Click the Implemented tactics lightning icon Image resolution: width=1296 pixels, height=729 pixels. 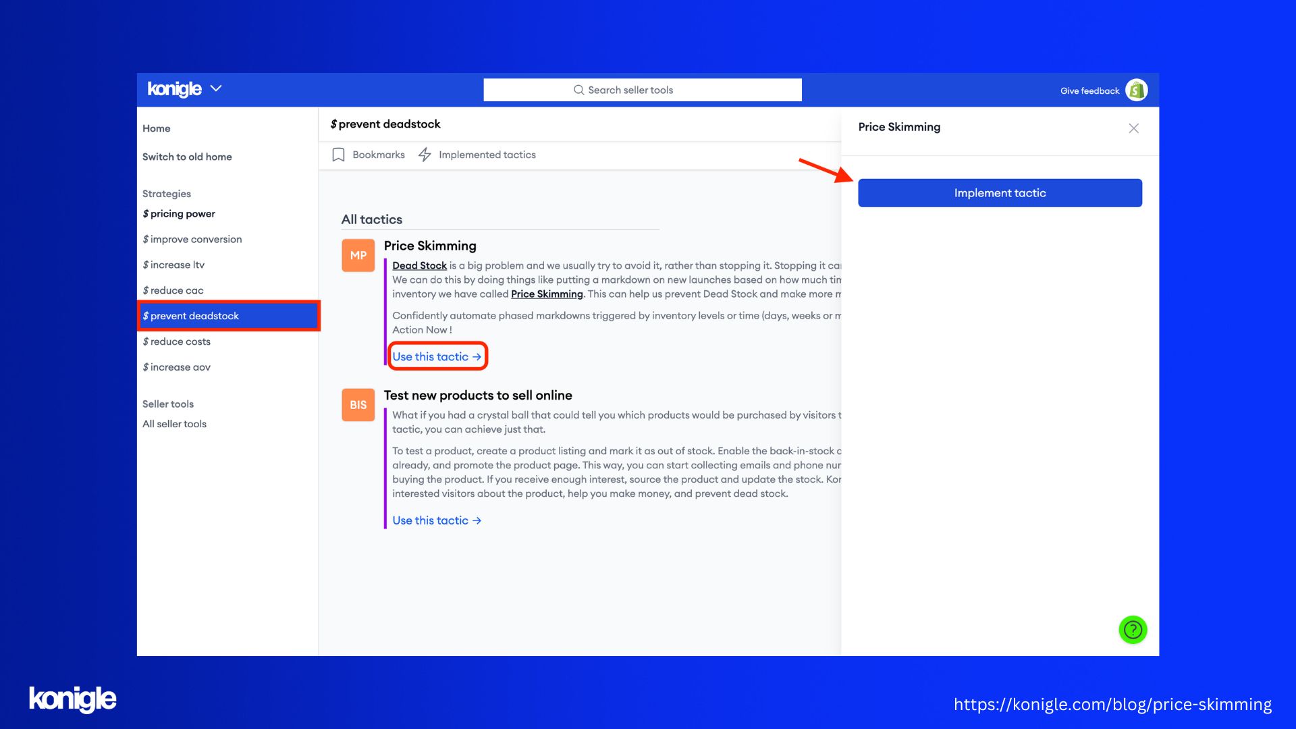[x=425, y=155]
